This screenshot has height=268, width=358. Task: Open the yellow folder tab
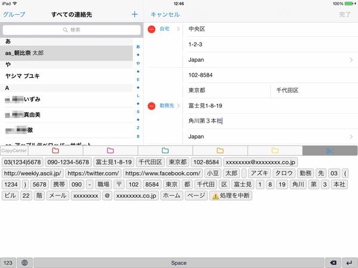275,151
